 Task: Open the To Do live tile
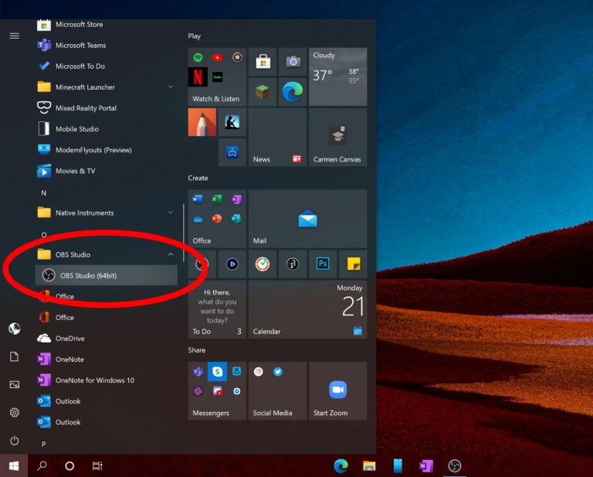[217, 310]
